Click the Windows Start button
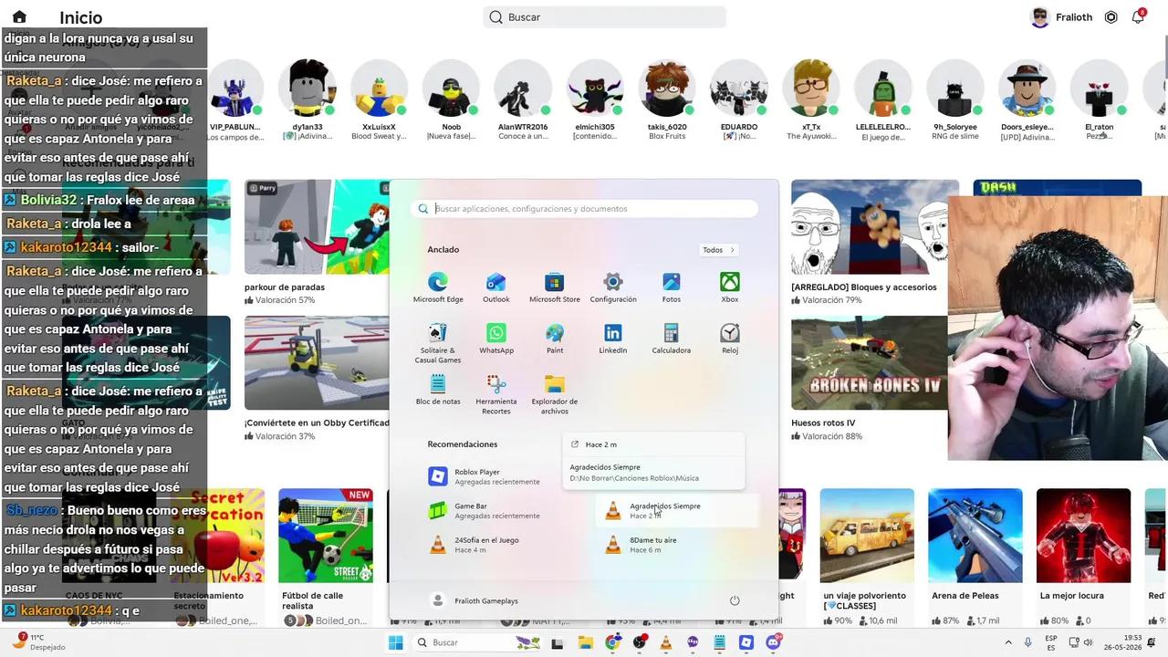The width and height of the screenshot is (1168, 657). tap(395, 642)
